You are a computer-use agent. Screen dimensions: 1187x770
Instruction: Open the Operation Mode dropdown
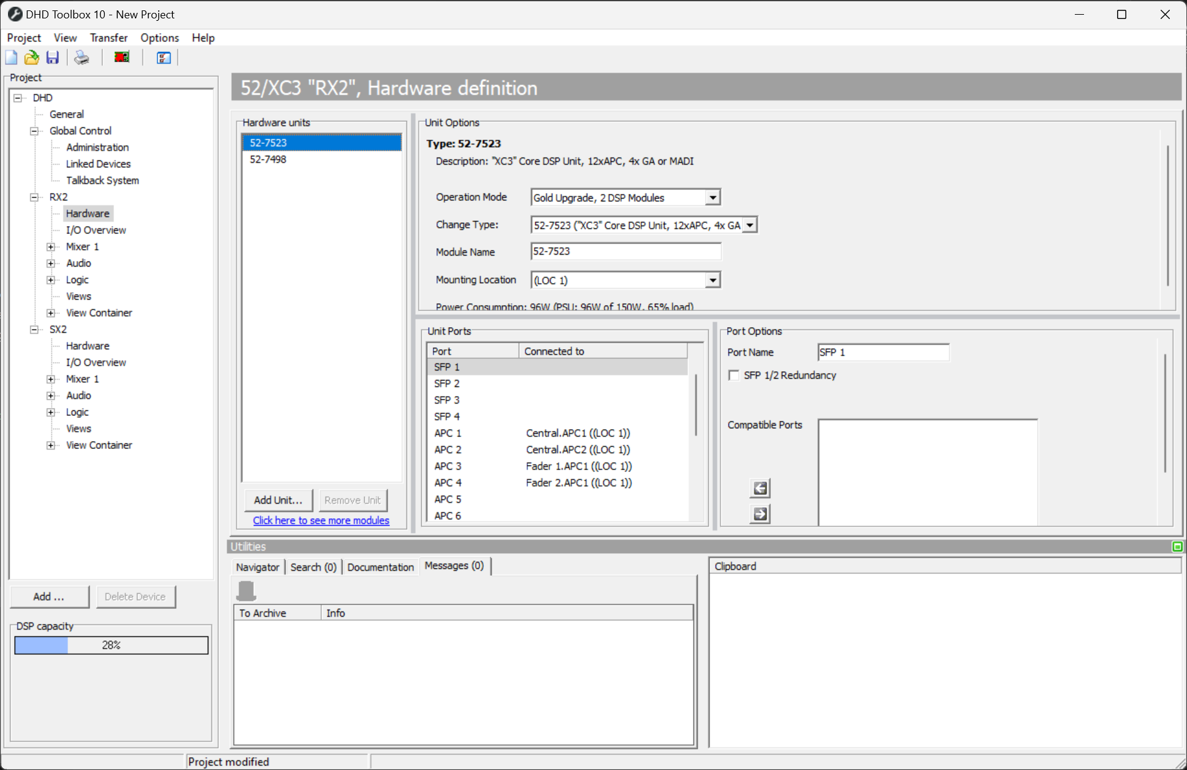click(x=712, y=198)
